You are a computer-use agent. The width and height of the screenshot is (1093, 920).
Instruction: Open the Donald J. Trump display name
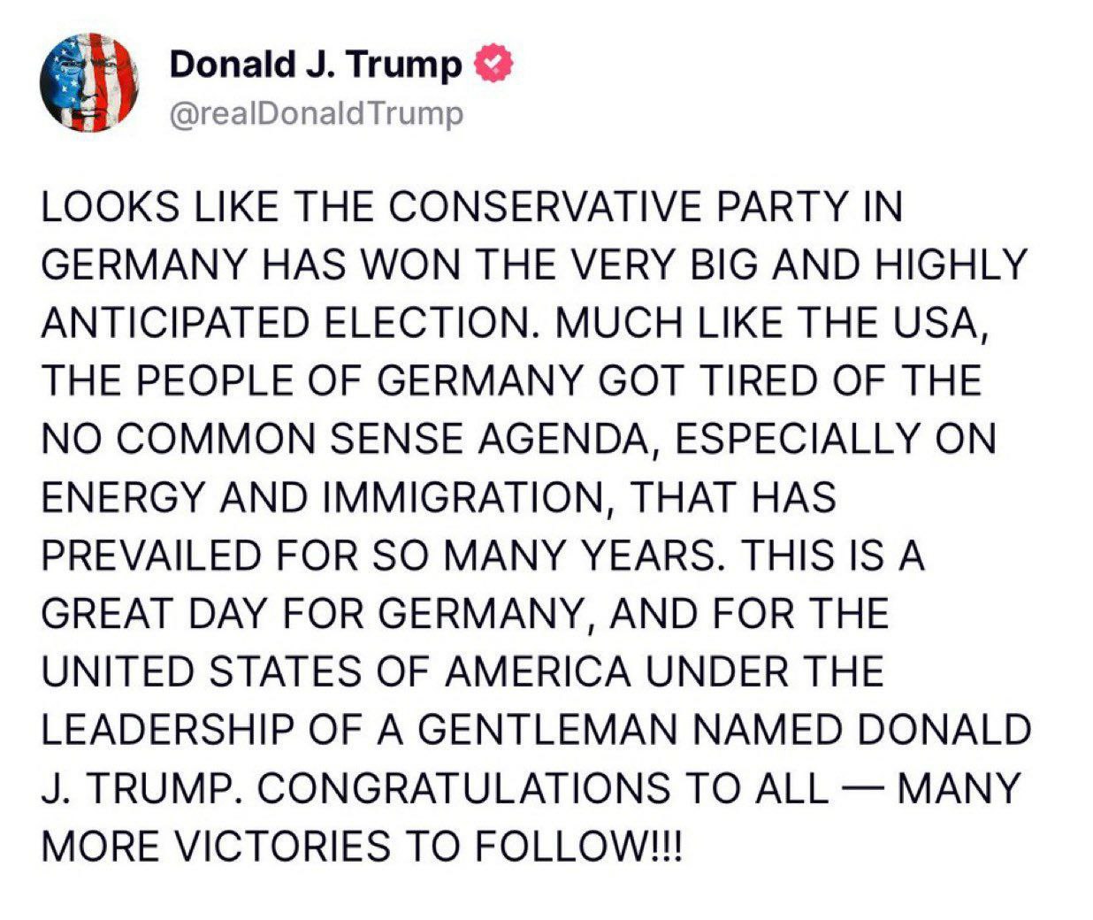(315, 64)
